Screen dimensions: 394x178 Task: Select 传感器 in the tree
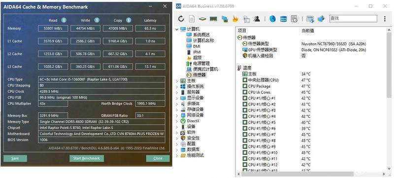[x=199, y=75]
